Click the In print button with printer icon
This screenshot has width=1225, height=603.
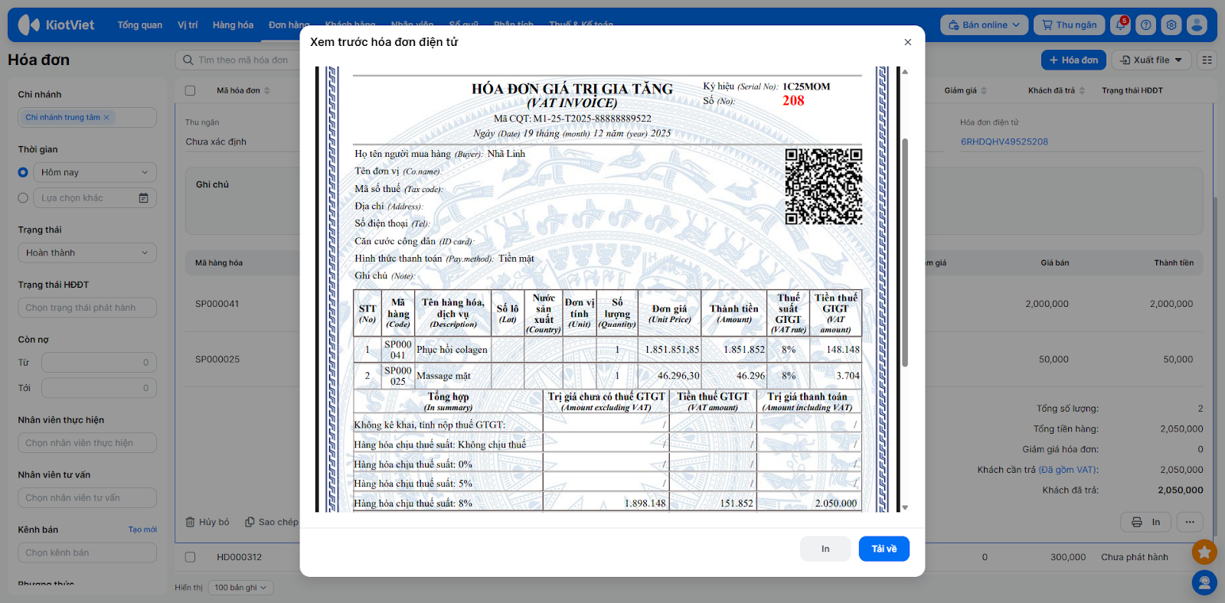pos(1146,522)
